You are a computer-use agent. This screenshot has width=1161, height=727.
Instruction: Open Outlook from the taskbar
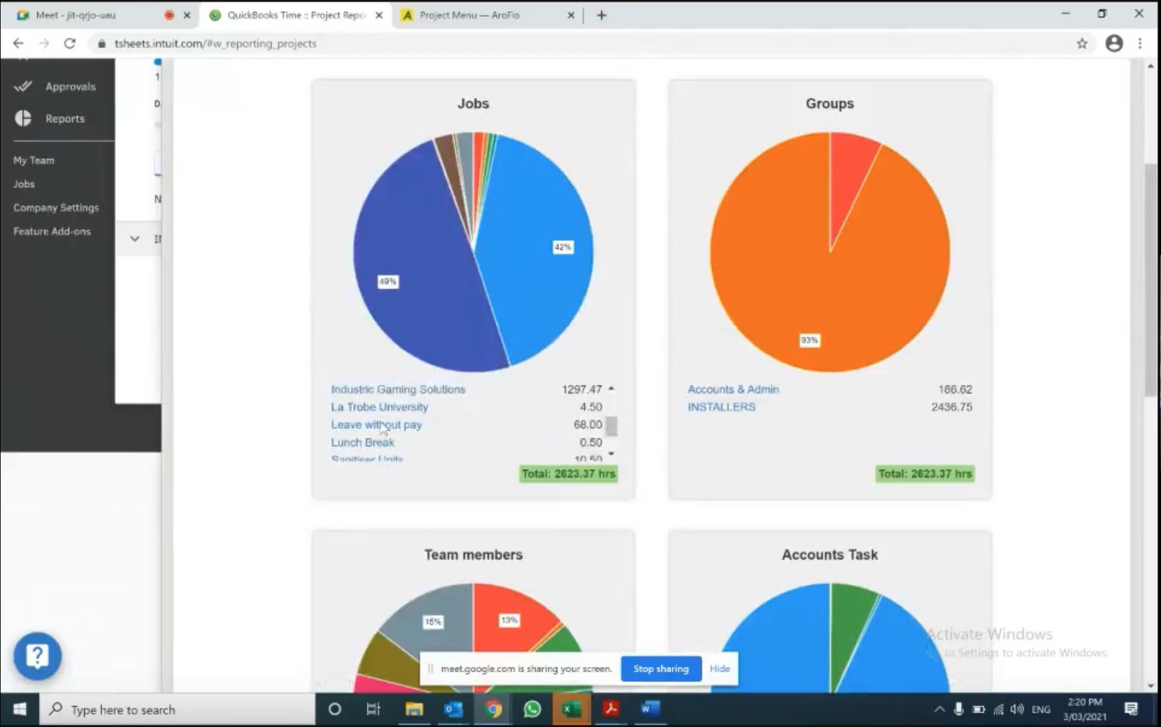coord(453,709)
